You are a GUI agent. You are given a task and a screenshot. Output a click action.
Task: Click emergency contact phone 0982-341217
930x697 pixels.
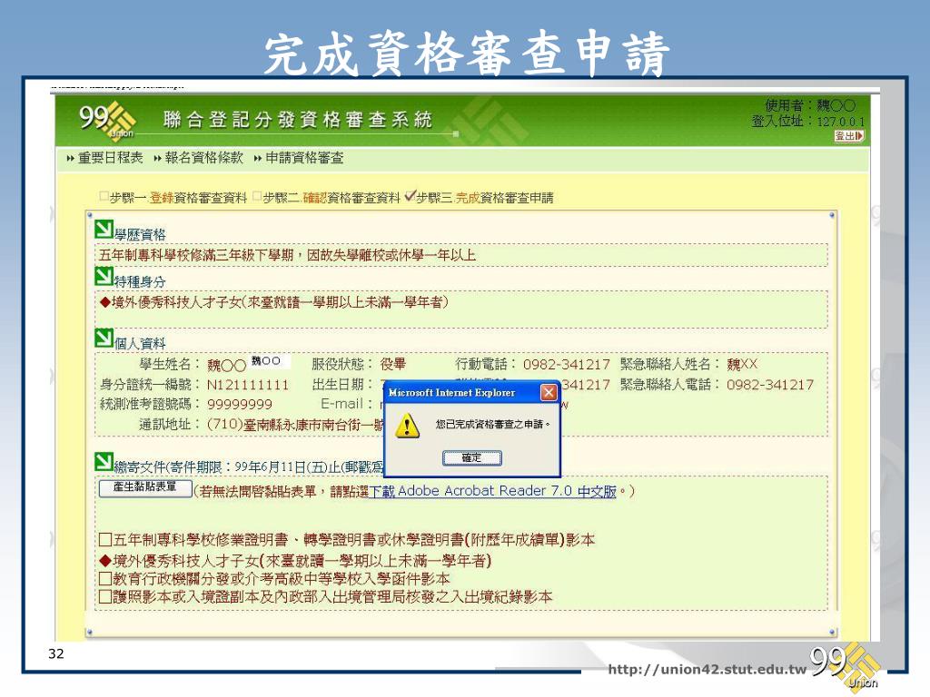pos(770,385)
